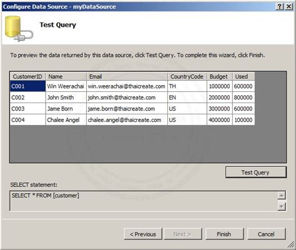The image size is (296, 250).
Task: Select the jame.born@thaicreate.com email cell
Action: coord(127,109)
